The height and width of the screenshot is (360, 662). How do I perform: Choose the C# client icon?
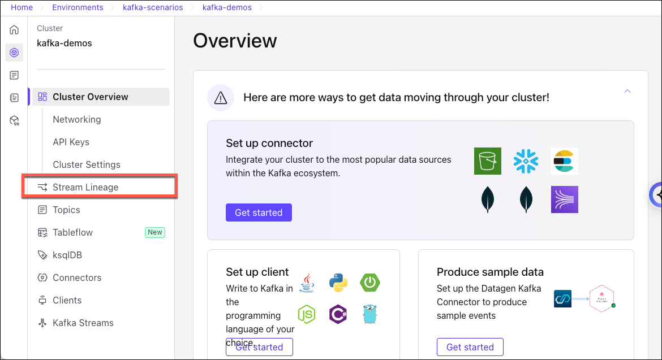pyautogui.click(x=338, y=313)
